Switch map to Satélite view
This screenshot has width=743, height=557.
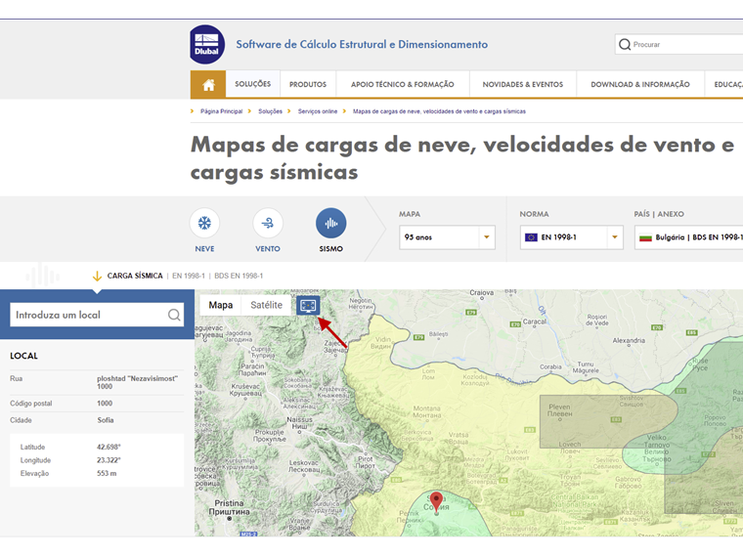(x=266, y=305)
